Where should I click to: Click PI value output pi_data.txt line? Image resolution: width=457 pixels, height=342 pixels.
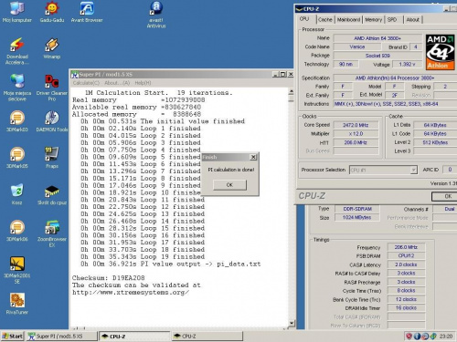(x=171, y=264)
